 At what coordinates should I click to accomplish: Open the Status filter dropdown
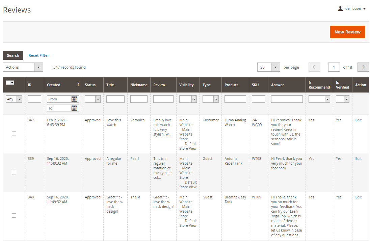pyautogui.click(x=93, y=99)
